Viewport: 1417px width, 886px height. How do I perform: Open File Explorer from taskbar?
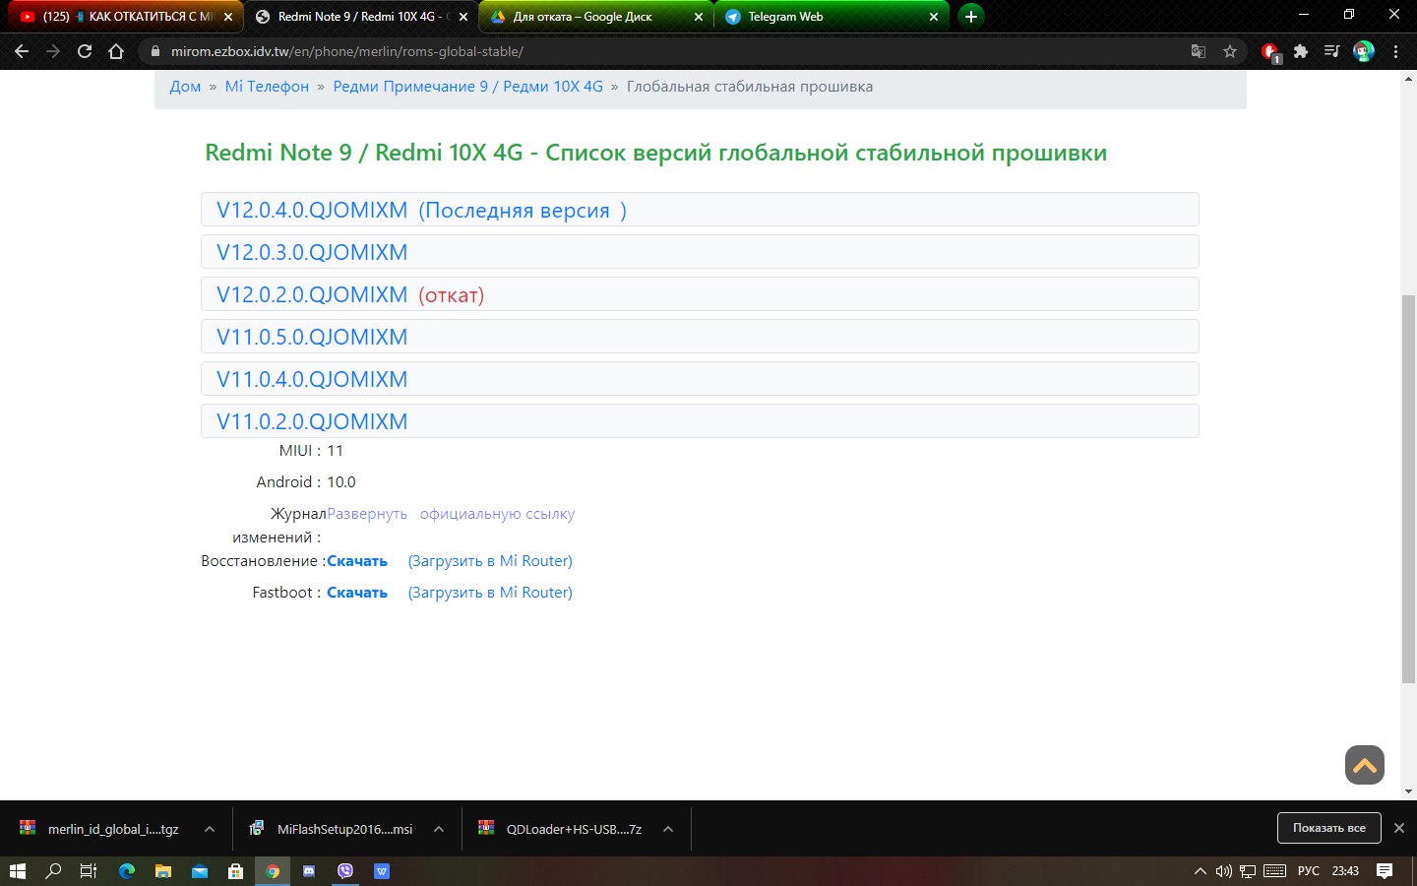[162, 871]
